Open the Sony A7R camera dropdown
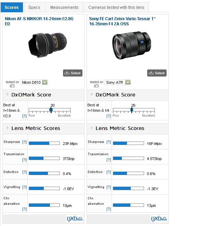Screen dimensions: 219x226 [x=118, y=82]
